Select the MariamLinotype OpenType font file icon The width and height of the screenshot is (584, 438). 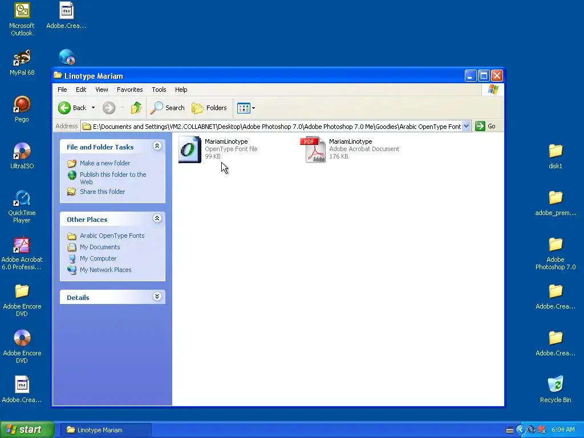(189, 149)
